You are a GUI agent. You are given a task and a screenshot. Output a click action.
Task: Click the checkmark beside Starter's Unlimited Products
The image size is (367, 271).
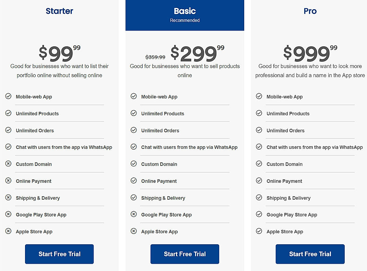click(8, 113)
